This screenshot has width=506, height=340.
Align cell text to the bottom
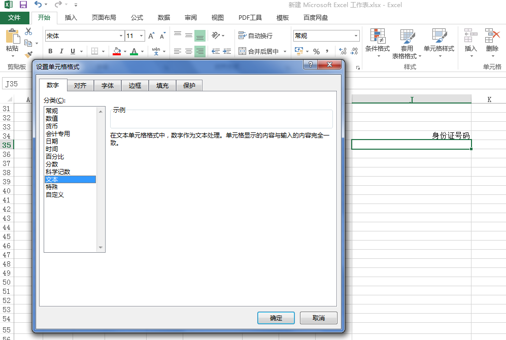[x=200, y=36]
